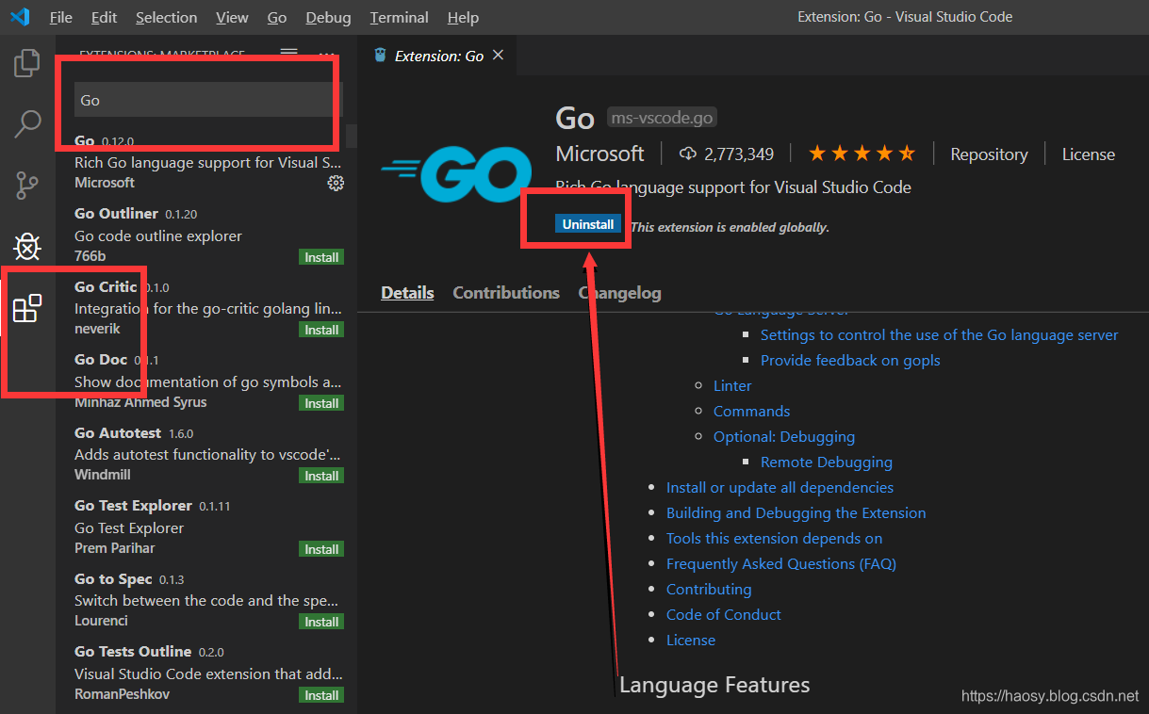Open the Remote Debugging link

pyautogui.click(x=827, y=462)
